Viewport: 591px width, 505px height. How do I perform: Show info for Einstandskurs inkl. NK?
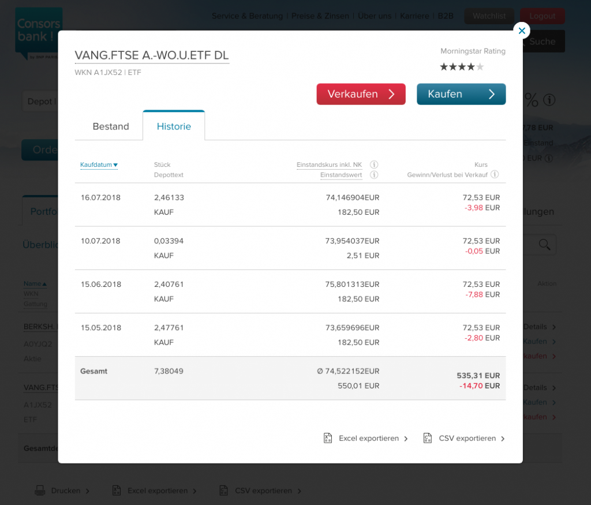tap(374, 164)
